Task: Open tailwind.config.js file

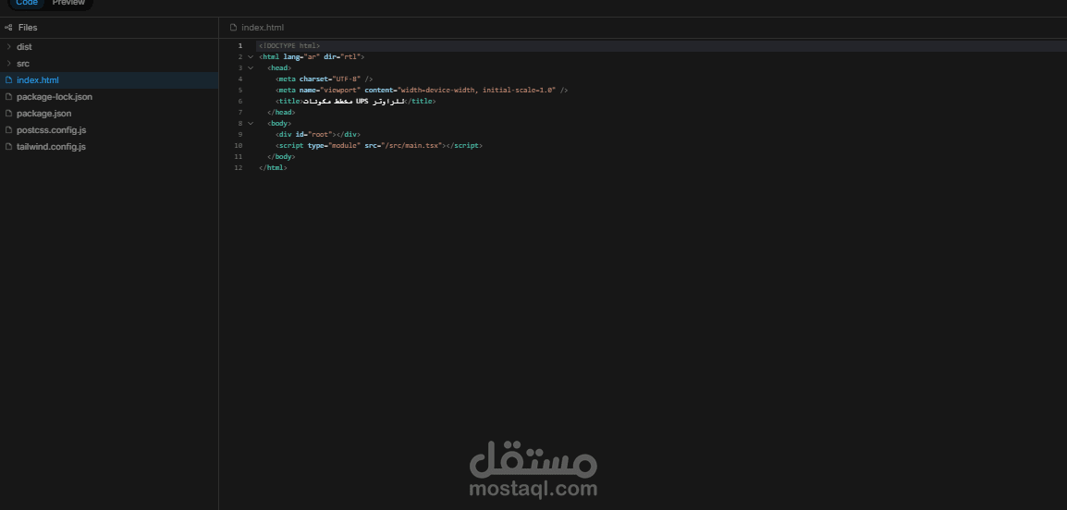Action: tap(51, 147)
